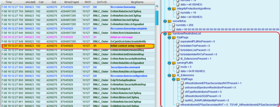
Task: Sort by the Gid column header
Action: 53,3
